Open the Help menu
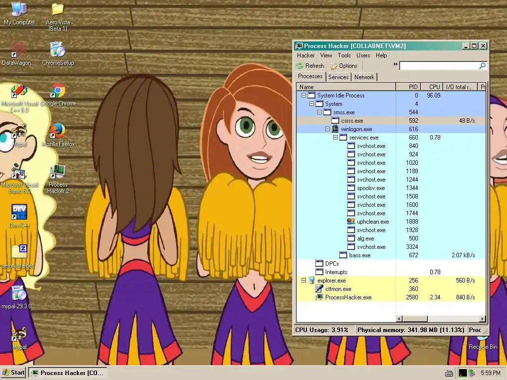507x380 pixels. [x=381, y=55]
